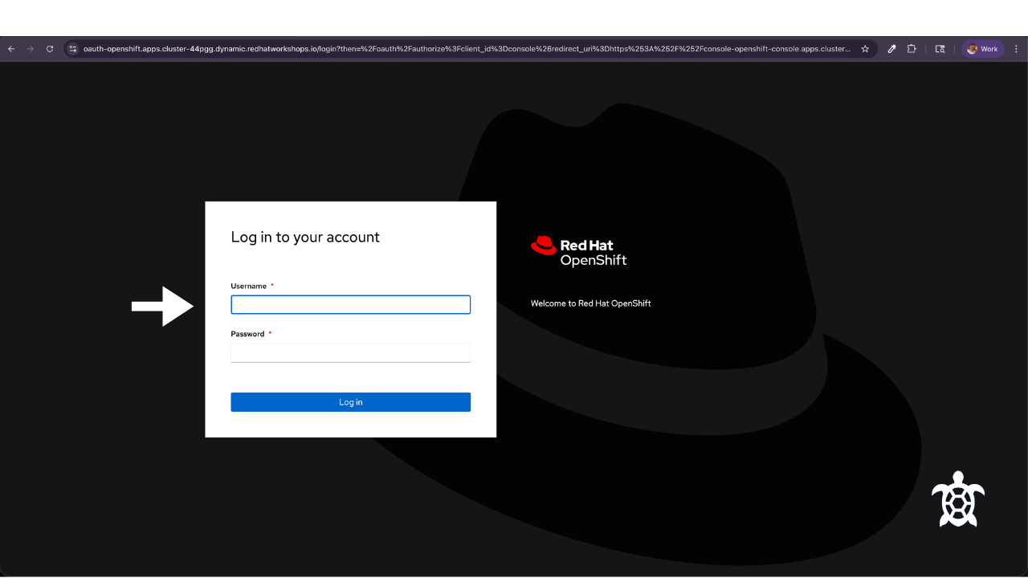
Task: Click the Password label text
Action: point(247,334)
